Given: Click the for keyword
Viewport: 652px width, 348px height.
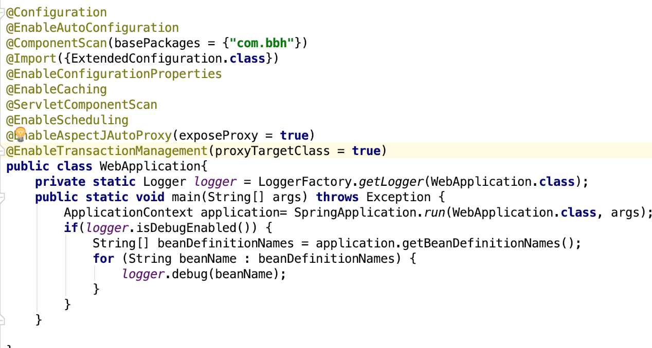Looking at the screenshot, I should (x=103, y=259).
